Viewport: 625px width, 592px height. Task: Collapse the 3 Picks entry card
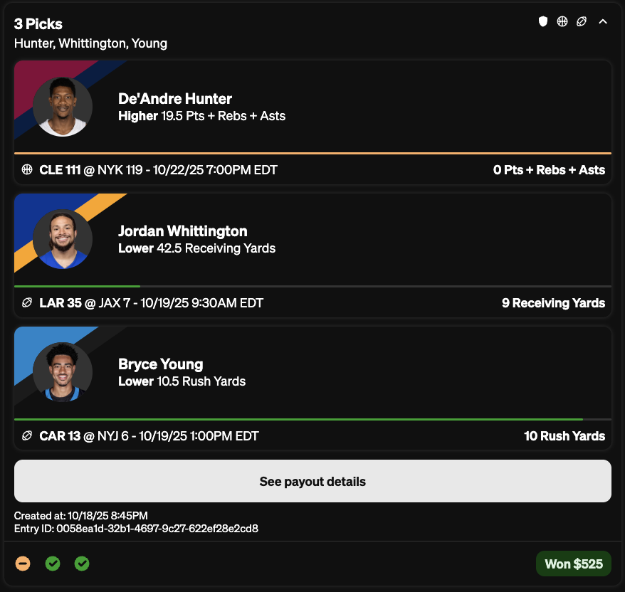(603, 21)
